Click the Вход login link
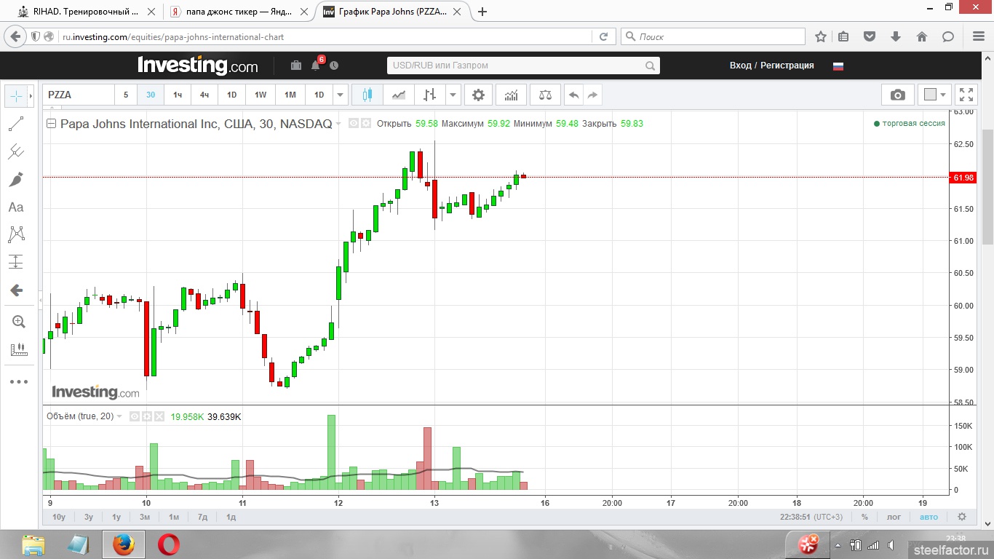The image size is (994, 559). tap(740, 66)
